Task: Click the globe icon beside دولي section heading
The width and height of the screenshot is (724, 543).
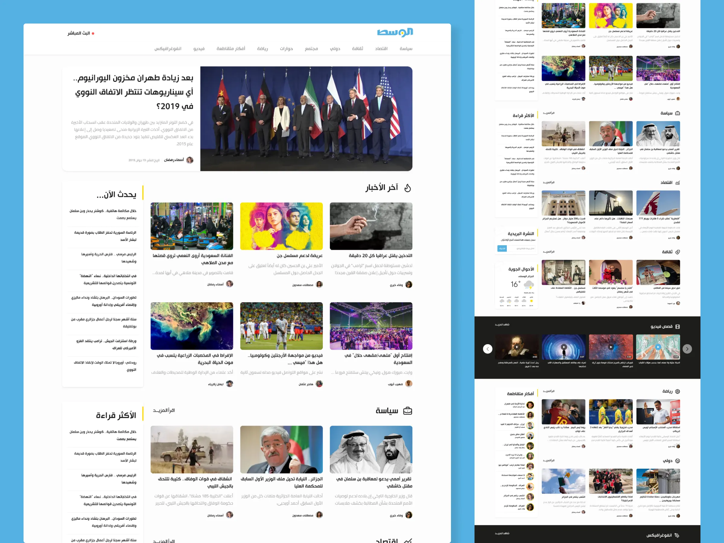Action: tap(678, 461)
